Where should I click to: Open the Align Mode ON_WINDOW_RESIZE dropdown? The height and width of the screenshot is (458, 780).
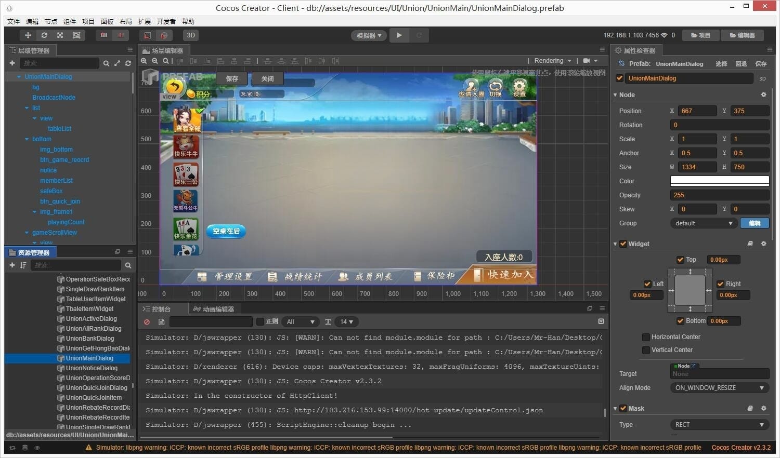pyautogui.click(x=720, y=388)
